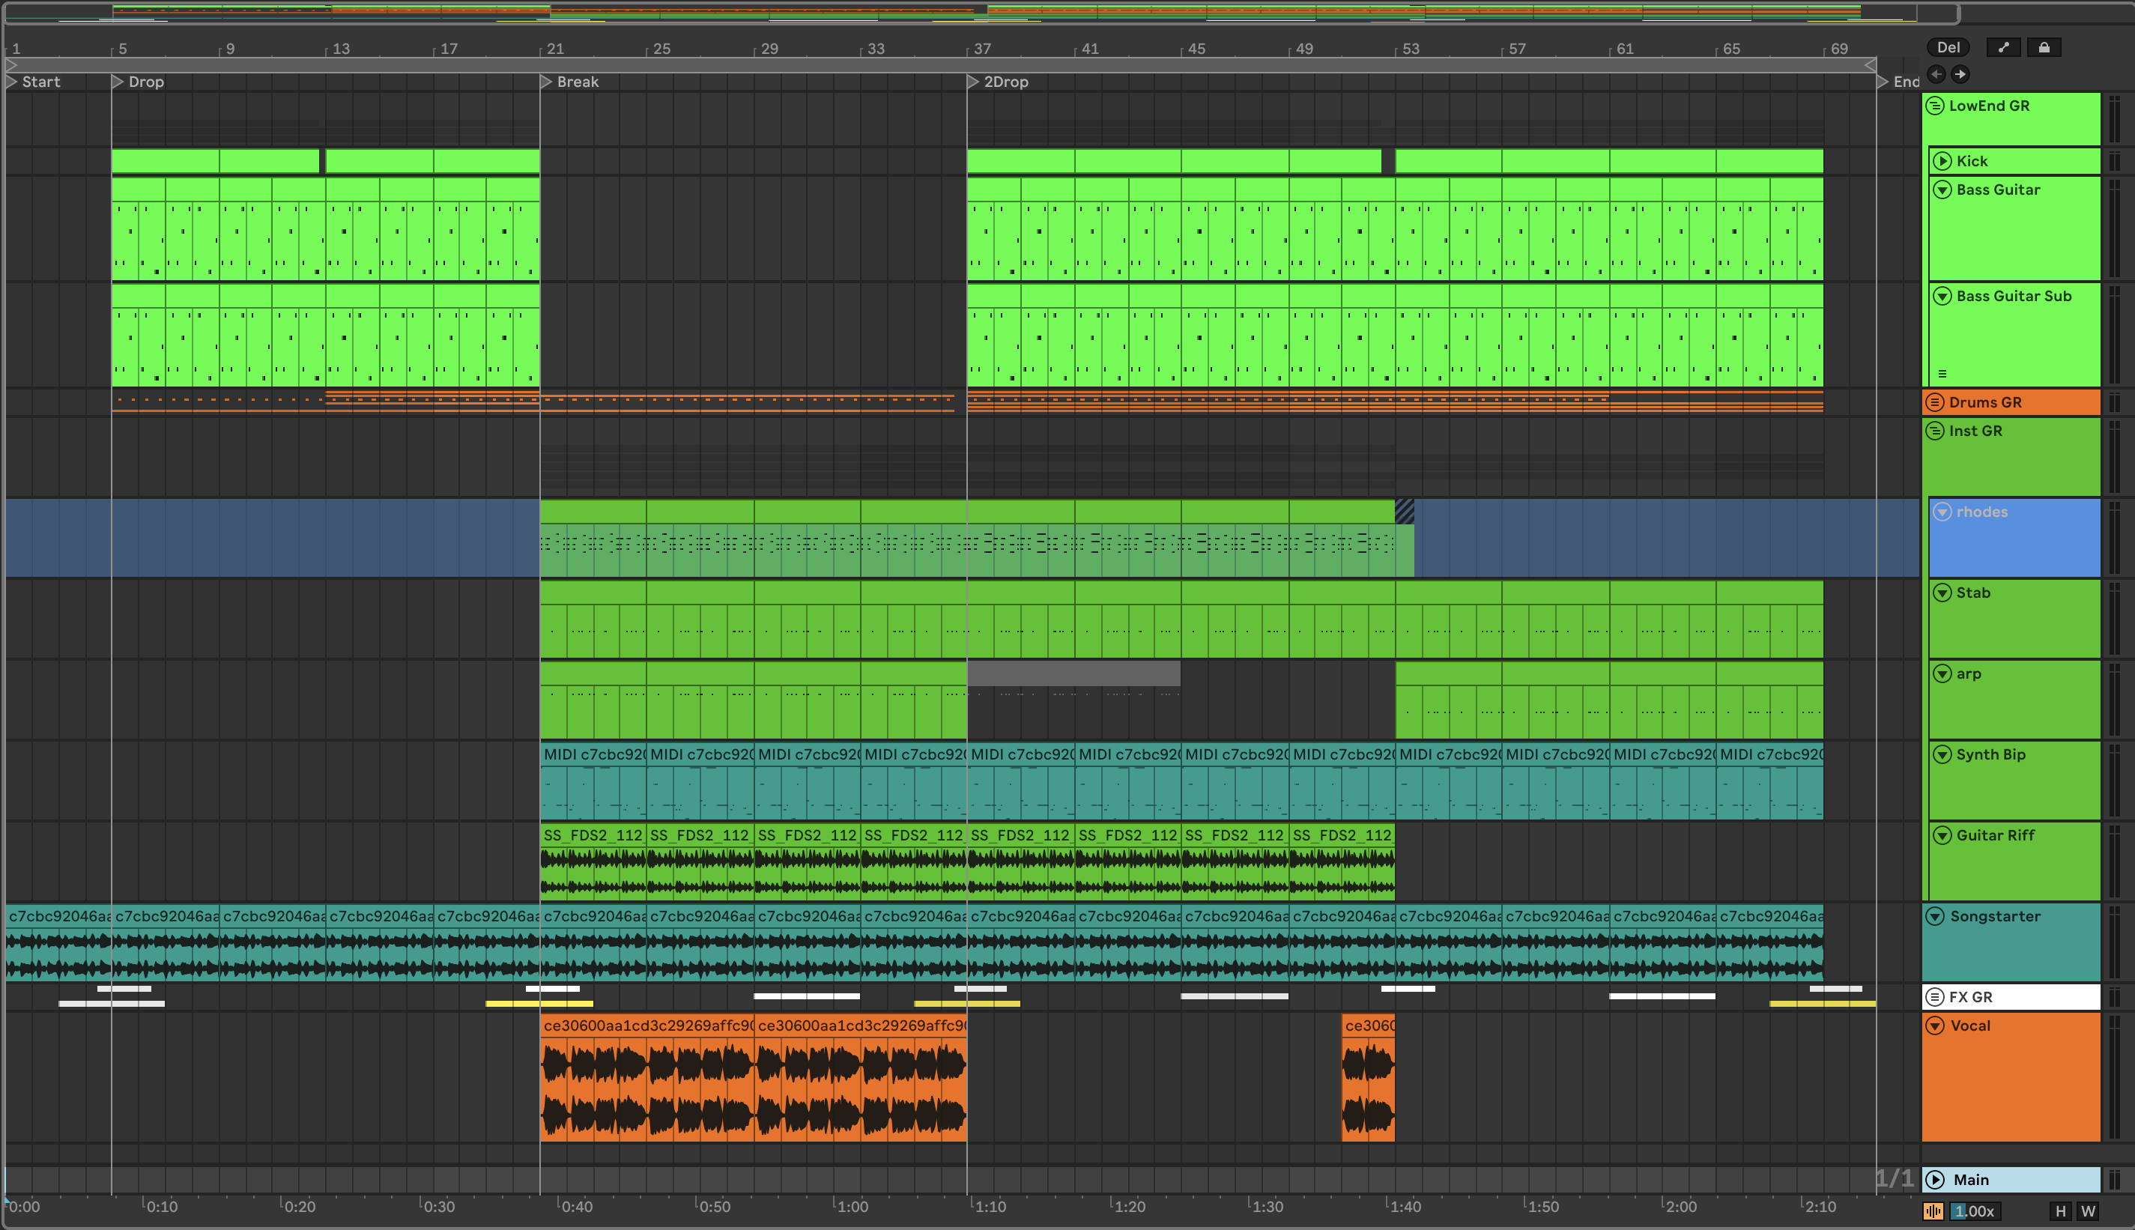This screenshot has width=2135, height=1230.
Task: Select the Synth Bip track name
Action: [x=1990, y=754]
